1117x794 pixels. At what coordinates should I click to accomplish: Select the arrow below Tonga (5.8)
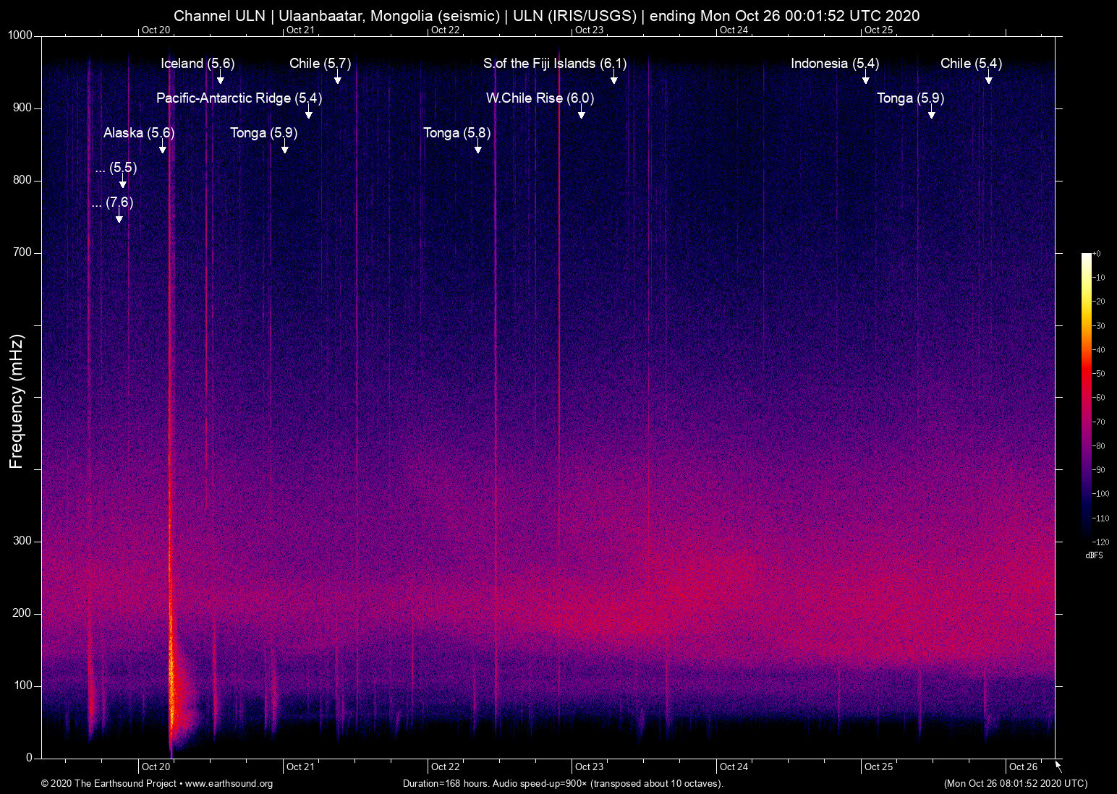(x=478, y=148)
